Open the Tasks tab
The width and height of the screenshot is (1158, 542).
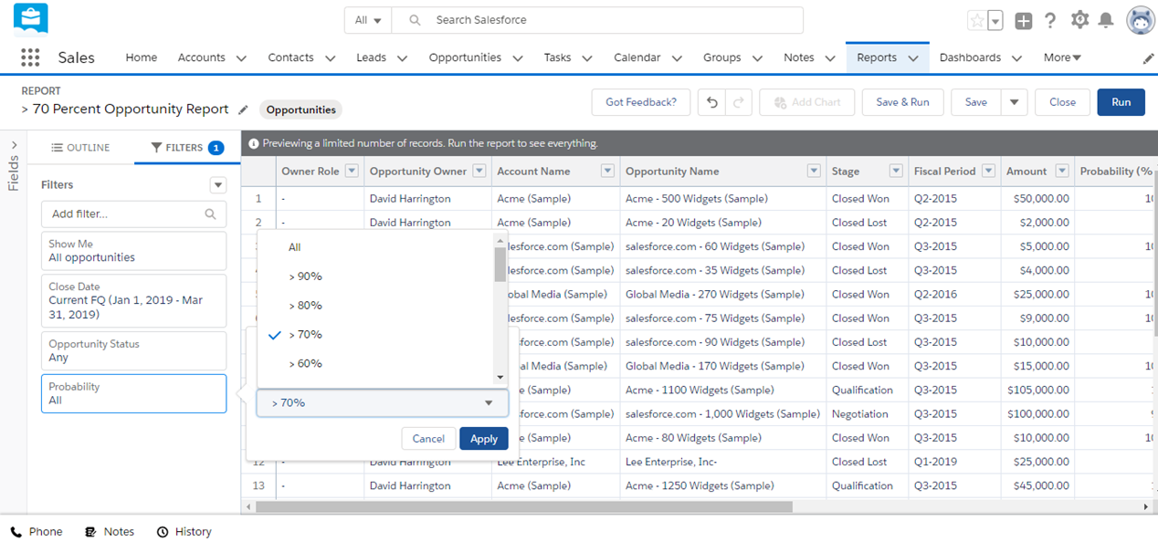(557, 57)
